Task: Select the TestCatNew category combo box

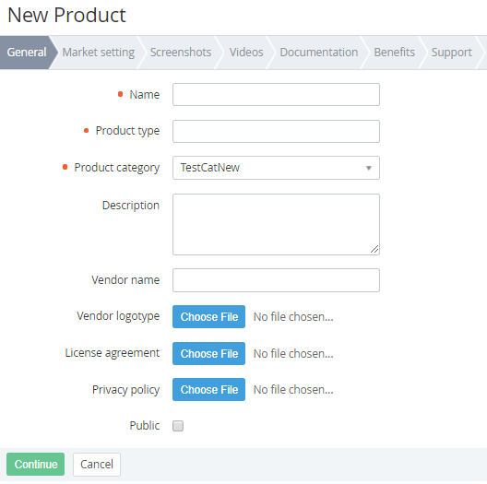Action: point(276,168)
